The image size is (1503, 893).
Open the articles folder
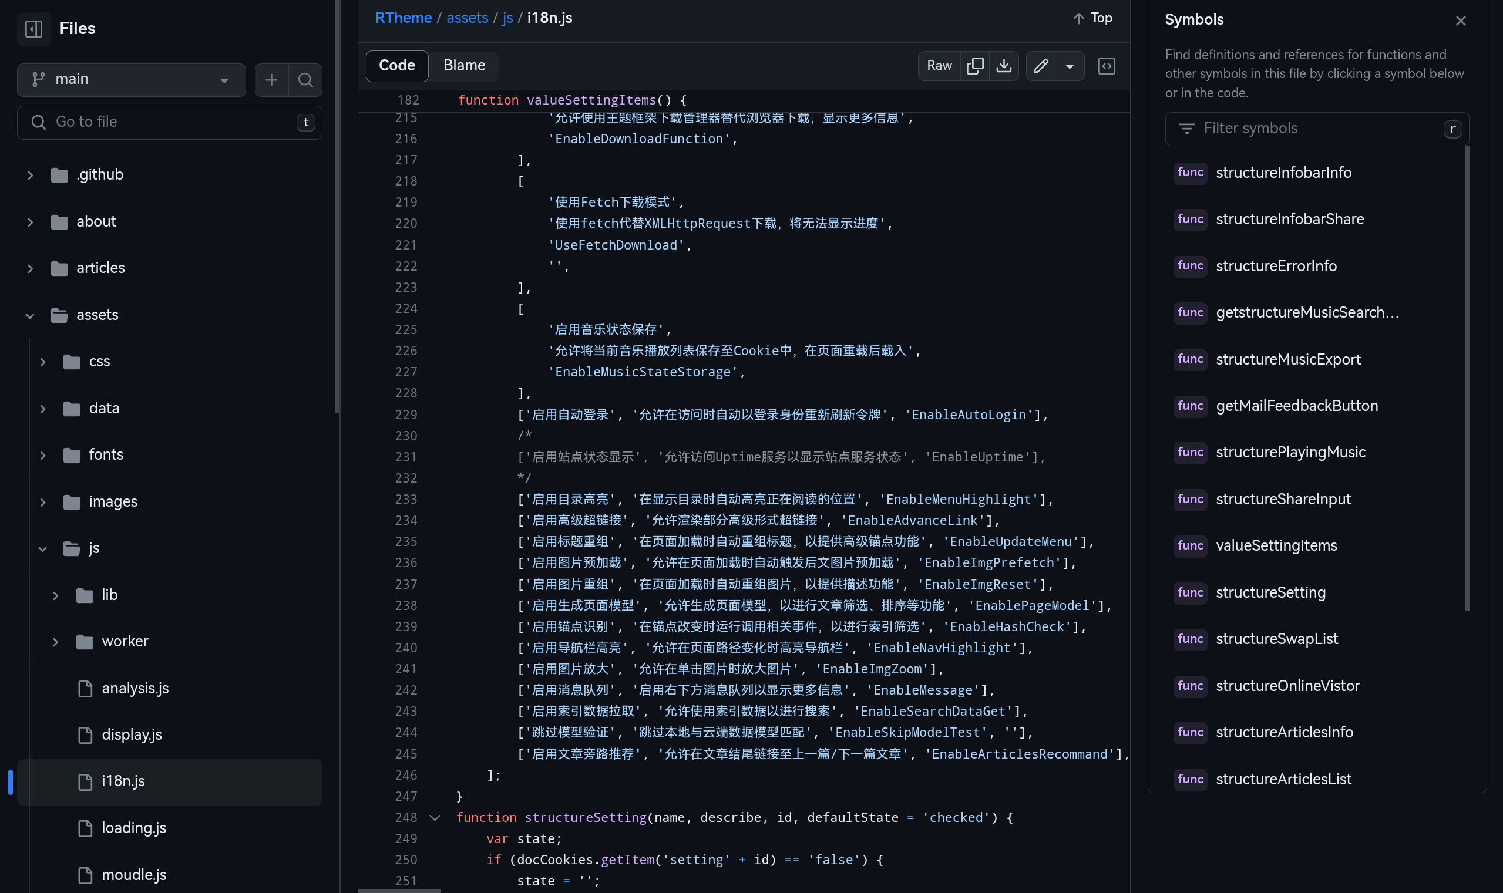point(100,268)
